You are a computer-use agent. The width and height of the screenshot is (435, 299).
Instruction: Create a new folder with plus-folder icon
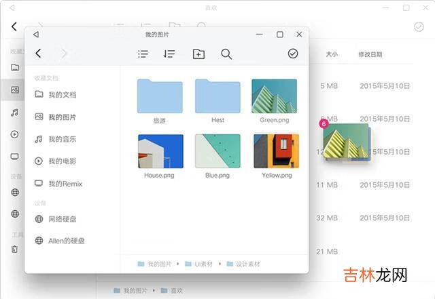click(198, 54)
